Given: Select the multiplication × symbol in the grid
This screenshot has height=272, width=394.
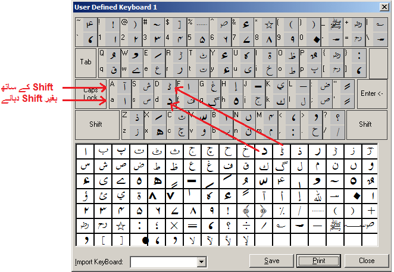Looking at the screenshot, I should click(174, 226).
